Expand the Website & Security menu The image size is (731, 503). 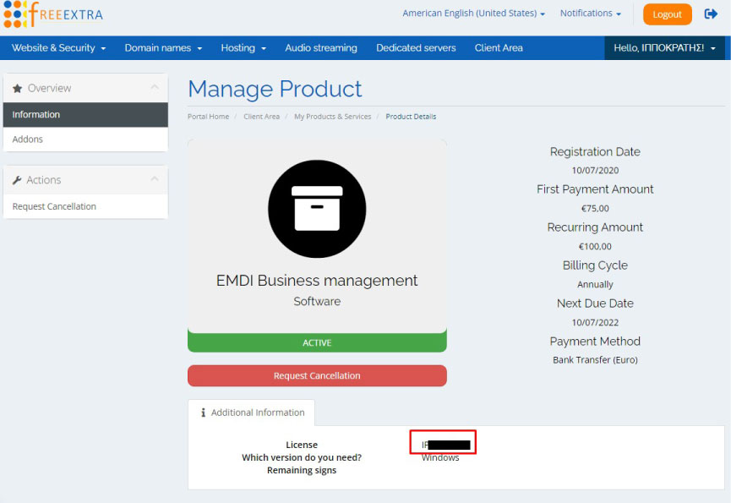point(59,48)
